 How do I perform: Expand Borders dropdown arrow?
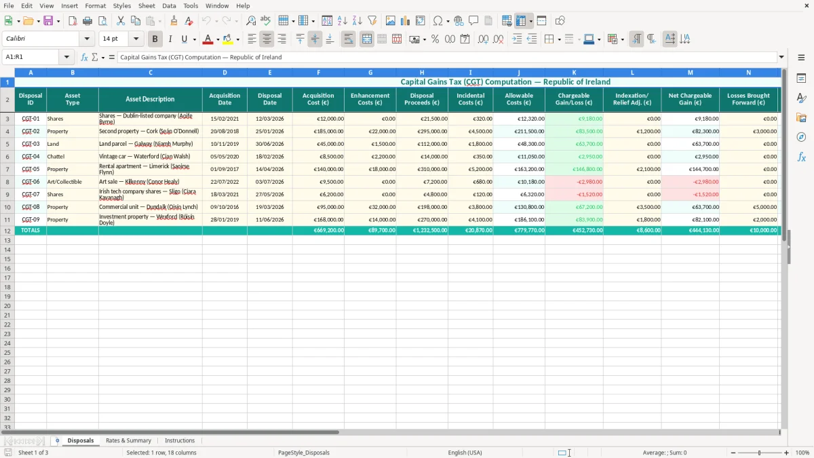(x=558, y=39)
